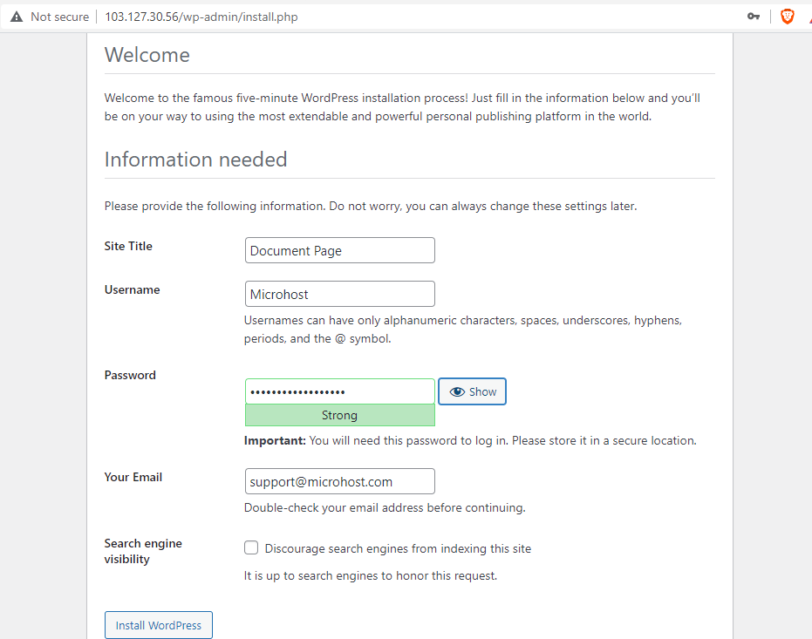Click the eye icon on Show button

coord(457,391)
